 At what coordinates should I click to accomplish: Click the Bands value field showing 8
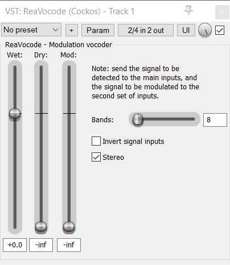(x=215, y=120)
